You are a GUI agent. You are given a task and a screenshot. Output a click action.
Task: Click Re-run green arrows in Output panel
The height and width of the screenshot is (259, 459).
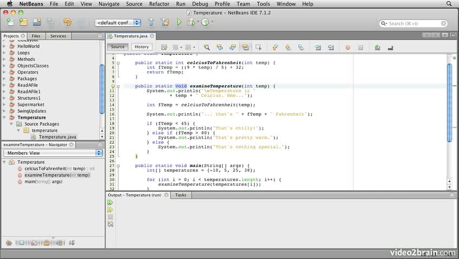[110, 203]
